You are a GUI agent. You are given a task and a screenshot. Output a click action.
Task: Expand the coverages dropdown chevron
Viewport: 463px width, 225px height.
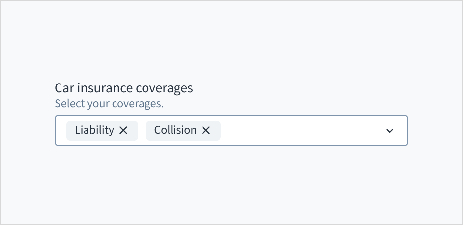tap(390, 131)
